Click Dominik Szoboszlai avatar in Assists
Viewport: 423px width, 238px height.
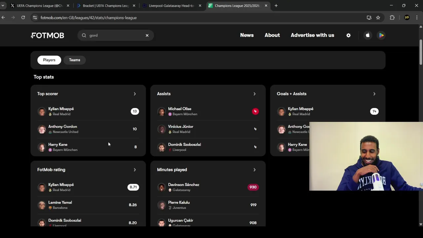162,147
